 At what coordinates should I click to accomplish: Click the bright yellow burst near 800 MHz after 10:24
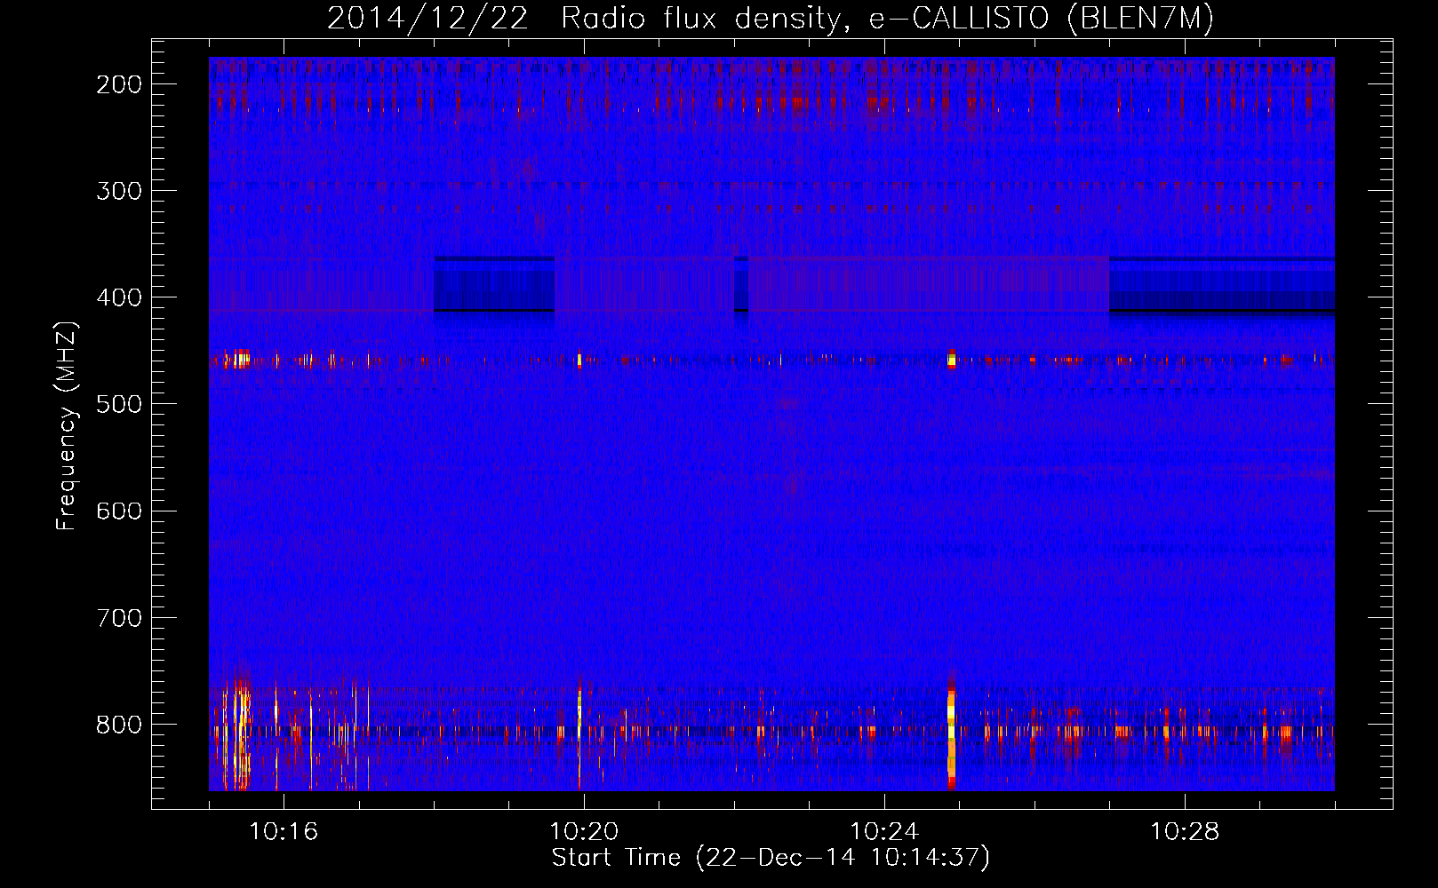point(951,733)
